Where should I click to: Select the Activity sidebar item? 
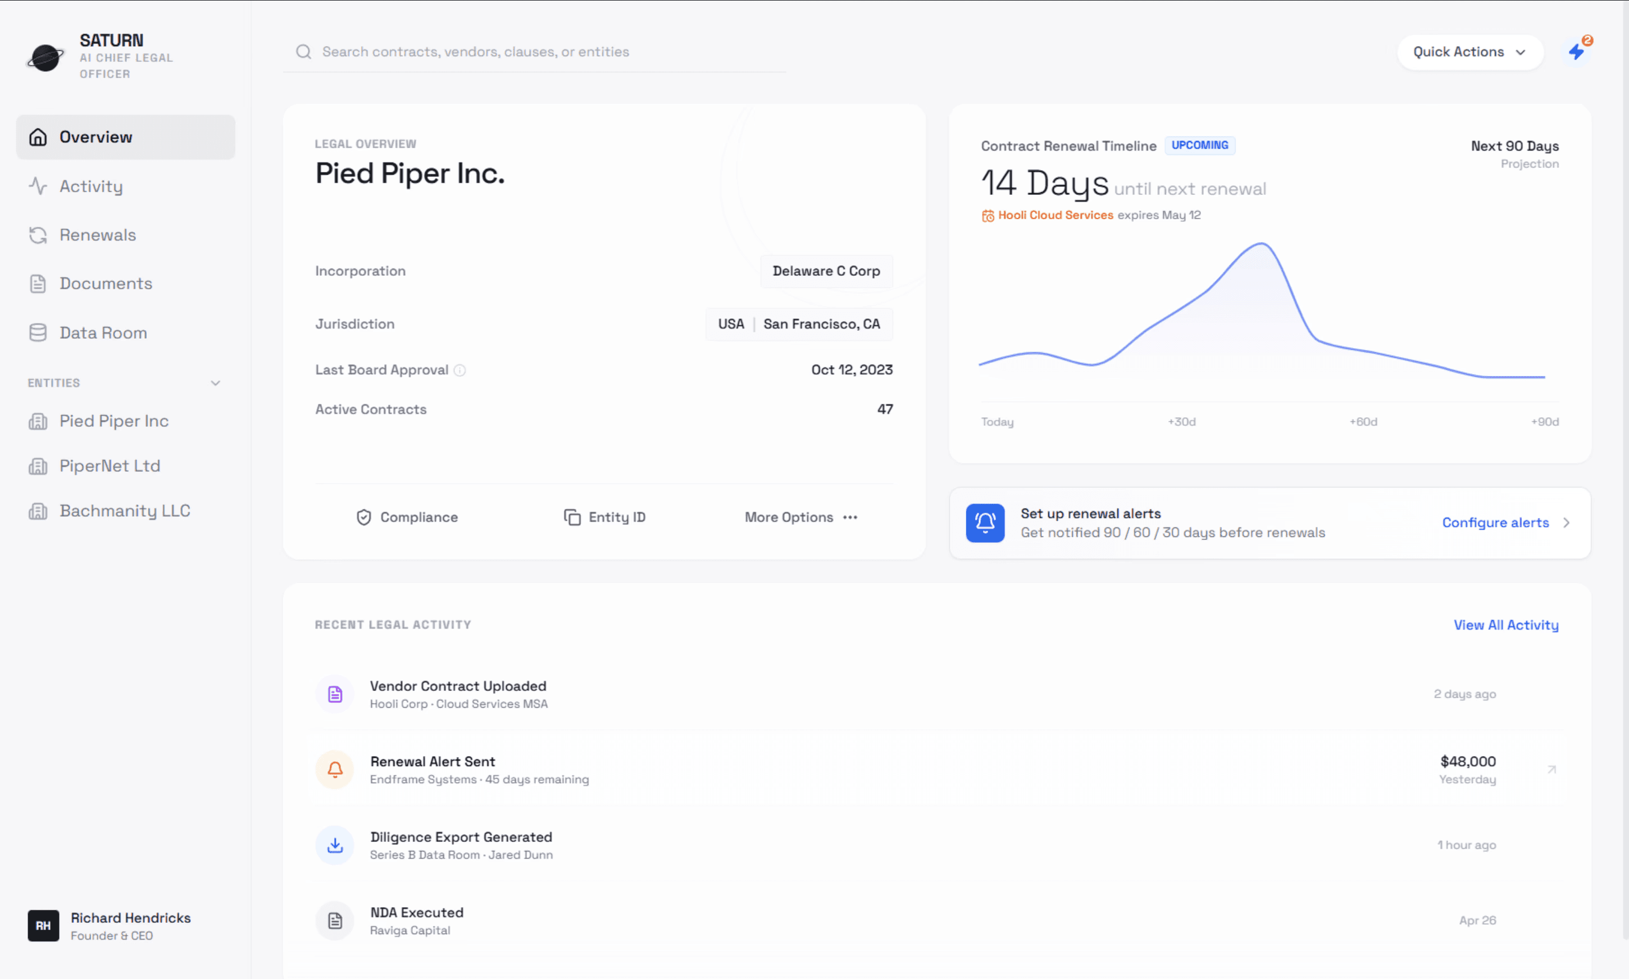pos(91,186)
